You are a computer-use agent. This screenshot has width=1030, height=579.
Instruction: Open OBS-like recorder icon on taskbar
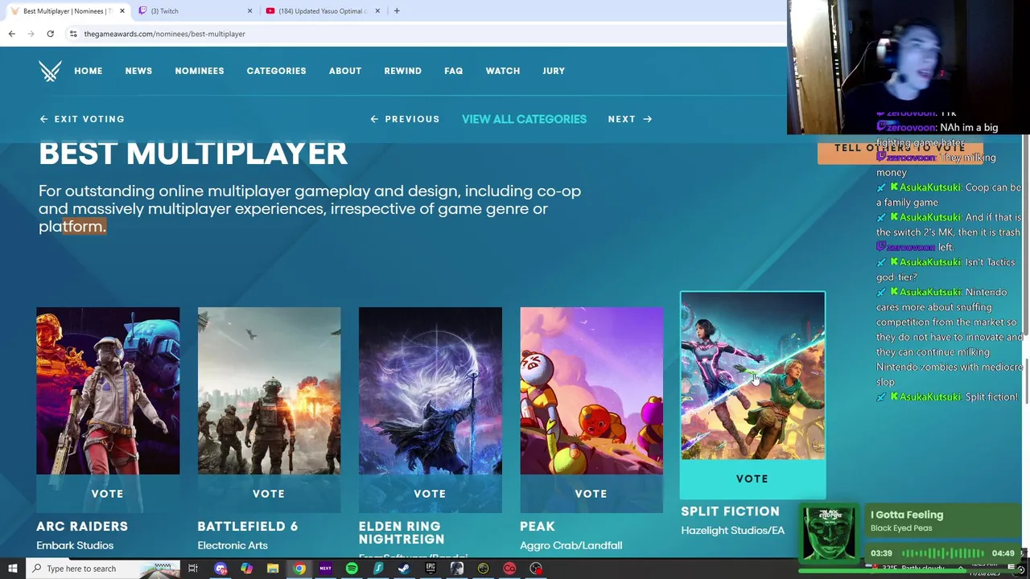[x=536, y=569]
